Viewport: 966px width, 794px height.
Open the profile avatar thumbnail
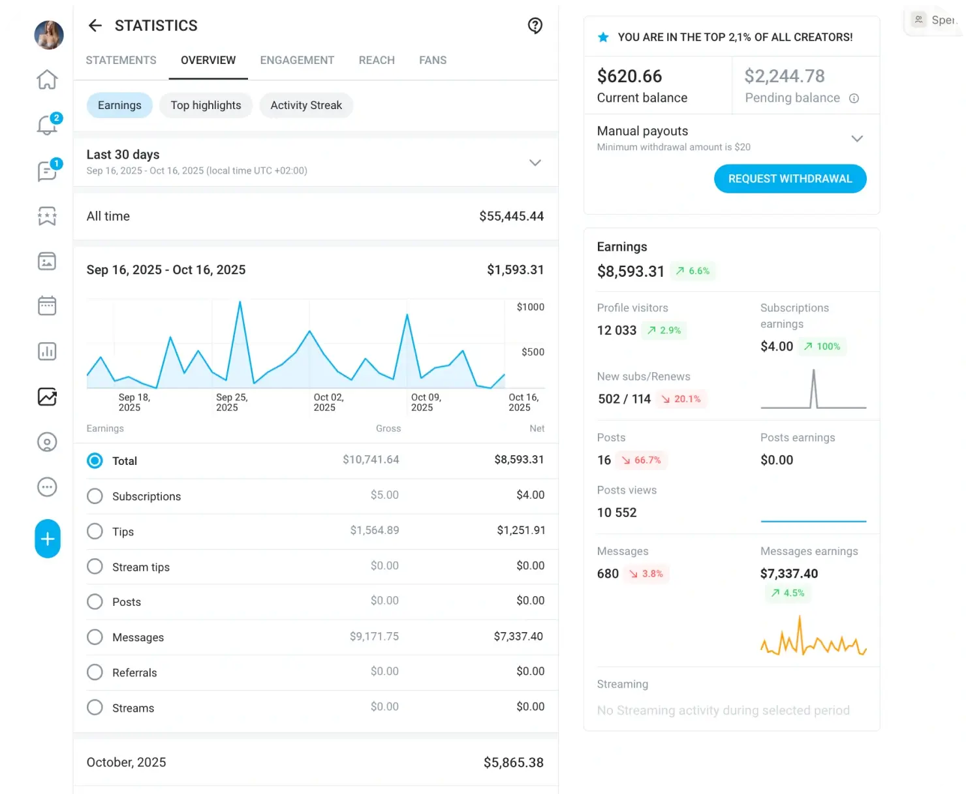tap(49, 35)
